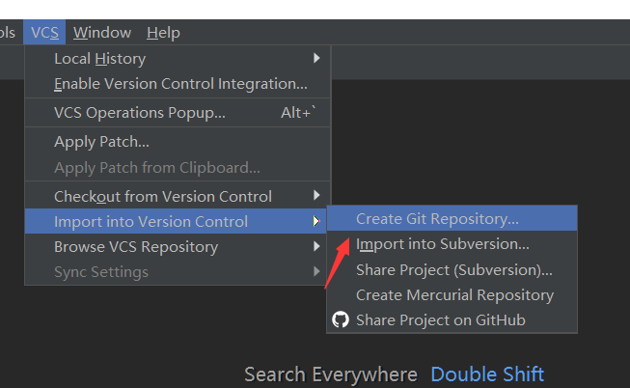Image resolution: width=630 pixels, height=388 pixels.
Task: Expand Checkout from Version Control arrow
Action: [x=316, y=196]
